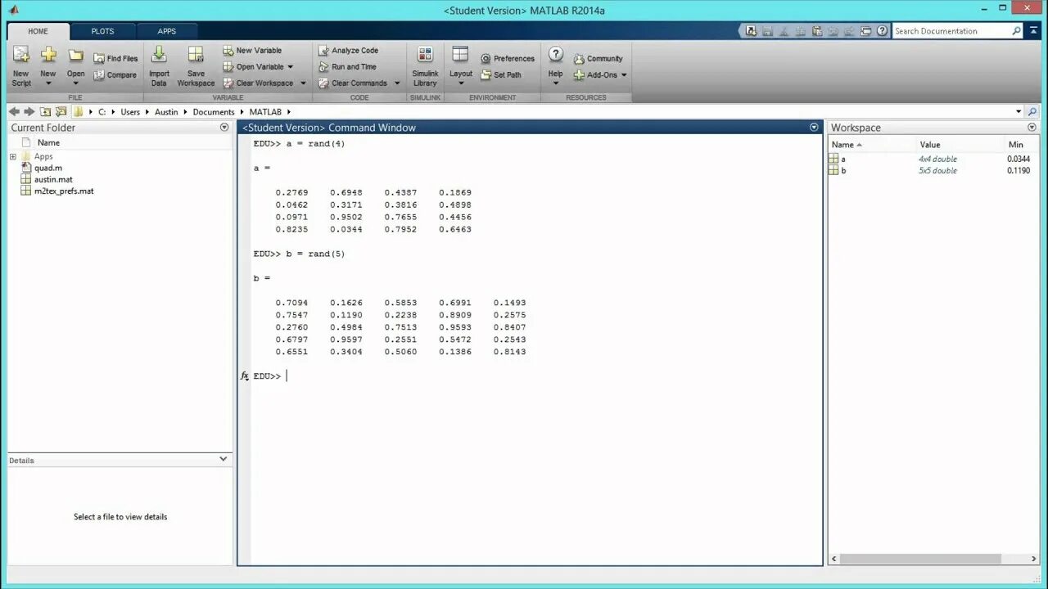Expand the Clear Commands dropdown arrow
The height and width of the screenshot is (589, 1048).
click(397, 83)
